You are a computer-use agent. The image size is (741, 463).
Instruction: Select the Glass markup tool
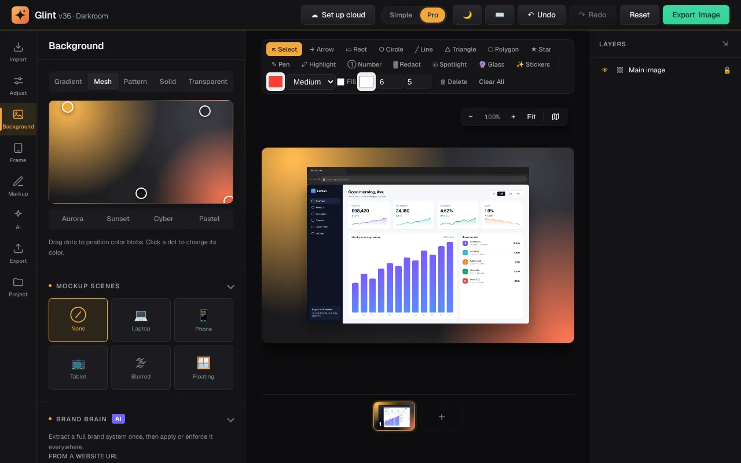[x=491, y=64]
